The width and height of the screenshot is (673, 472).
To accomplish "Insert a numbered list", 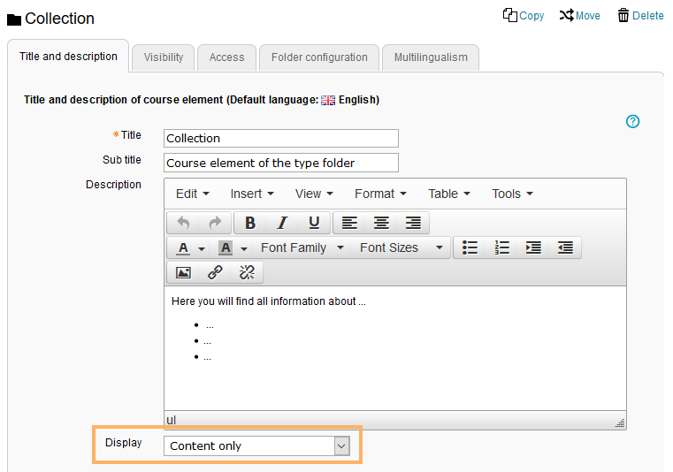I will pyautogui.click(x=502, y=247).
